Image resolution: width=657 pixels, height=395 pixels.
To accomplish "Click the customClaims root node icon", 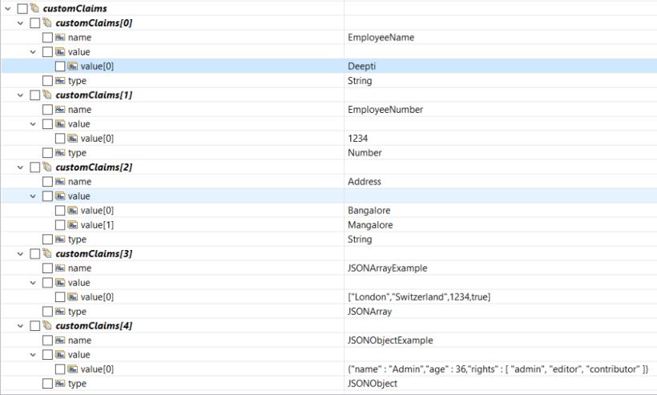I will 34,8.
